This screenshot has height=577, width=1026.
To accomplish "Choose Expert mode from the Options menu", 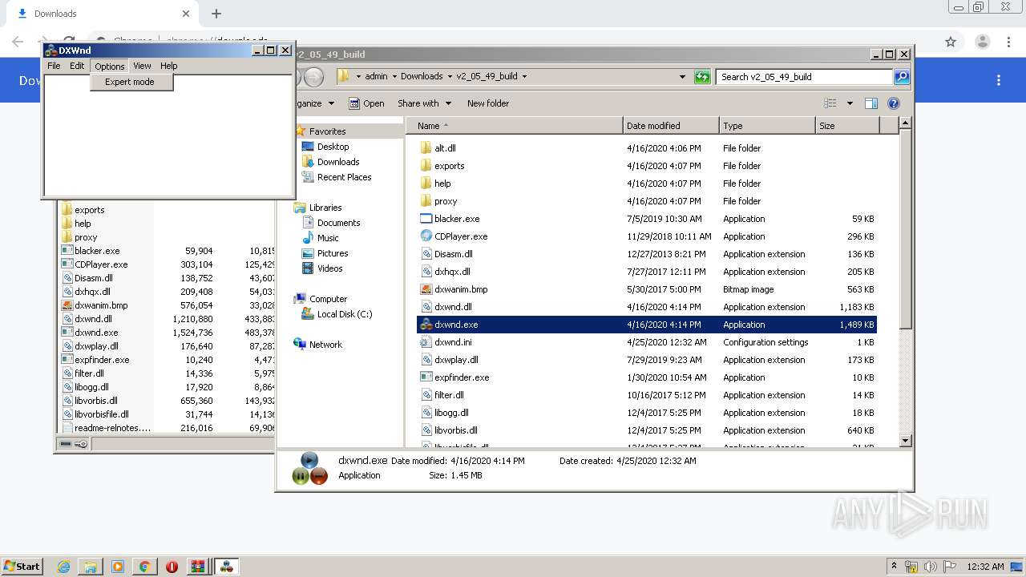I will point(131,82).
